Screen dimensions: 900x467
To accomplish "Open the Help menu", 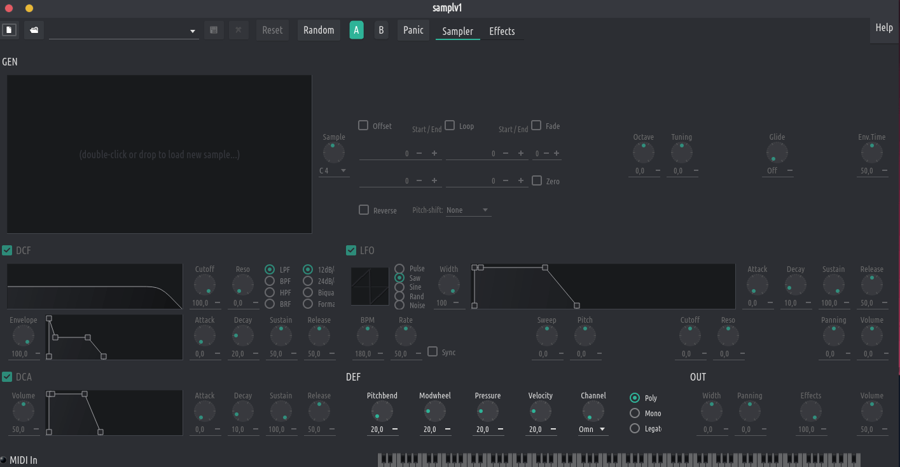I will [883, 27].
